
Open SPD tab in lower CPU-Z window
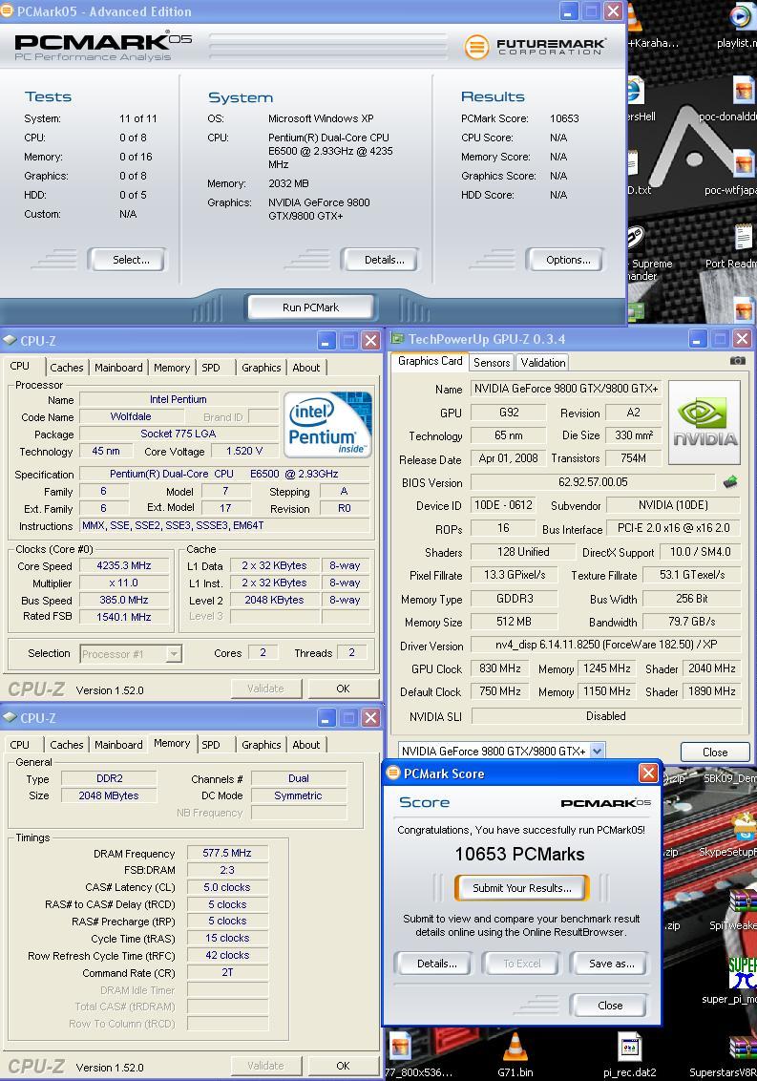coord(211,745)
